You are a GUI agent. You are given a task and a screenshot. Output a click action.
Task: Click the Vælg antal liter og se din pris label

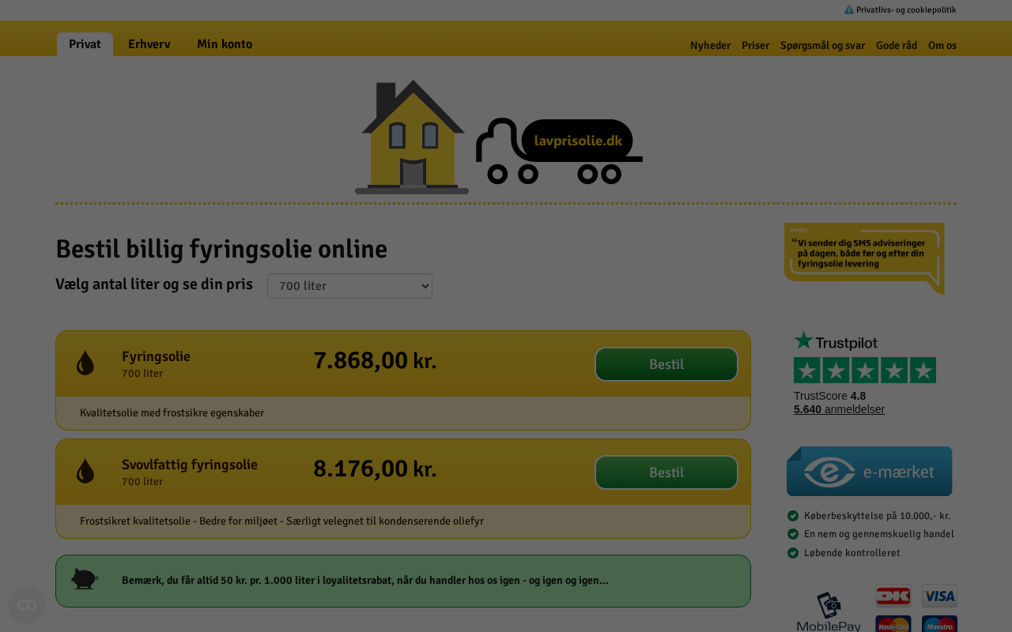click(154, 284)
